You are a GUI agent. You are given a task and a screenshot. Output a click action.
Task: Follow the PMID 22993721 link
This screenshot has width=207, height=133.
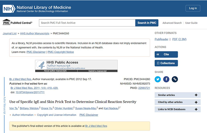point(144,88)
